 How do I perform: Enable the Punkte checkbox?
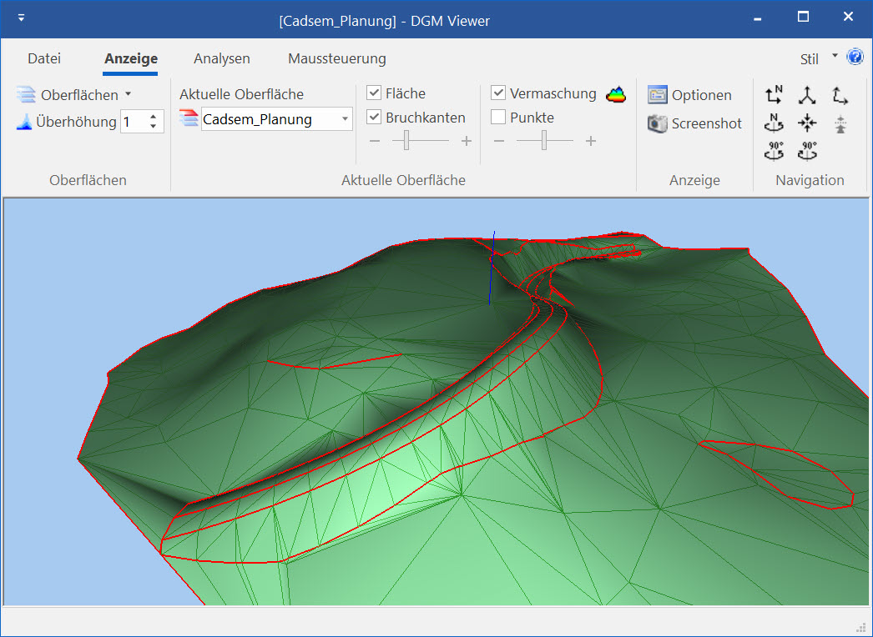pyautogui.click(x=498, y=118)
